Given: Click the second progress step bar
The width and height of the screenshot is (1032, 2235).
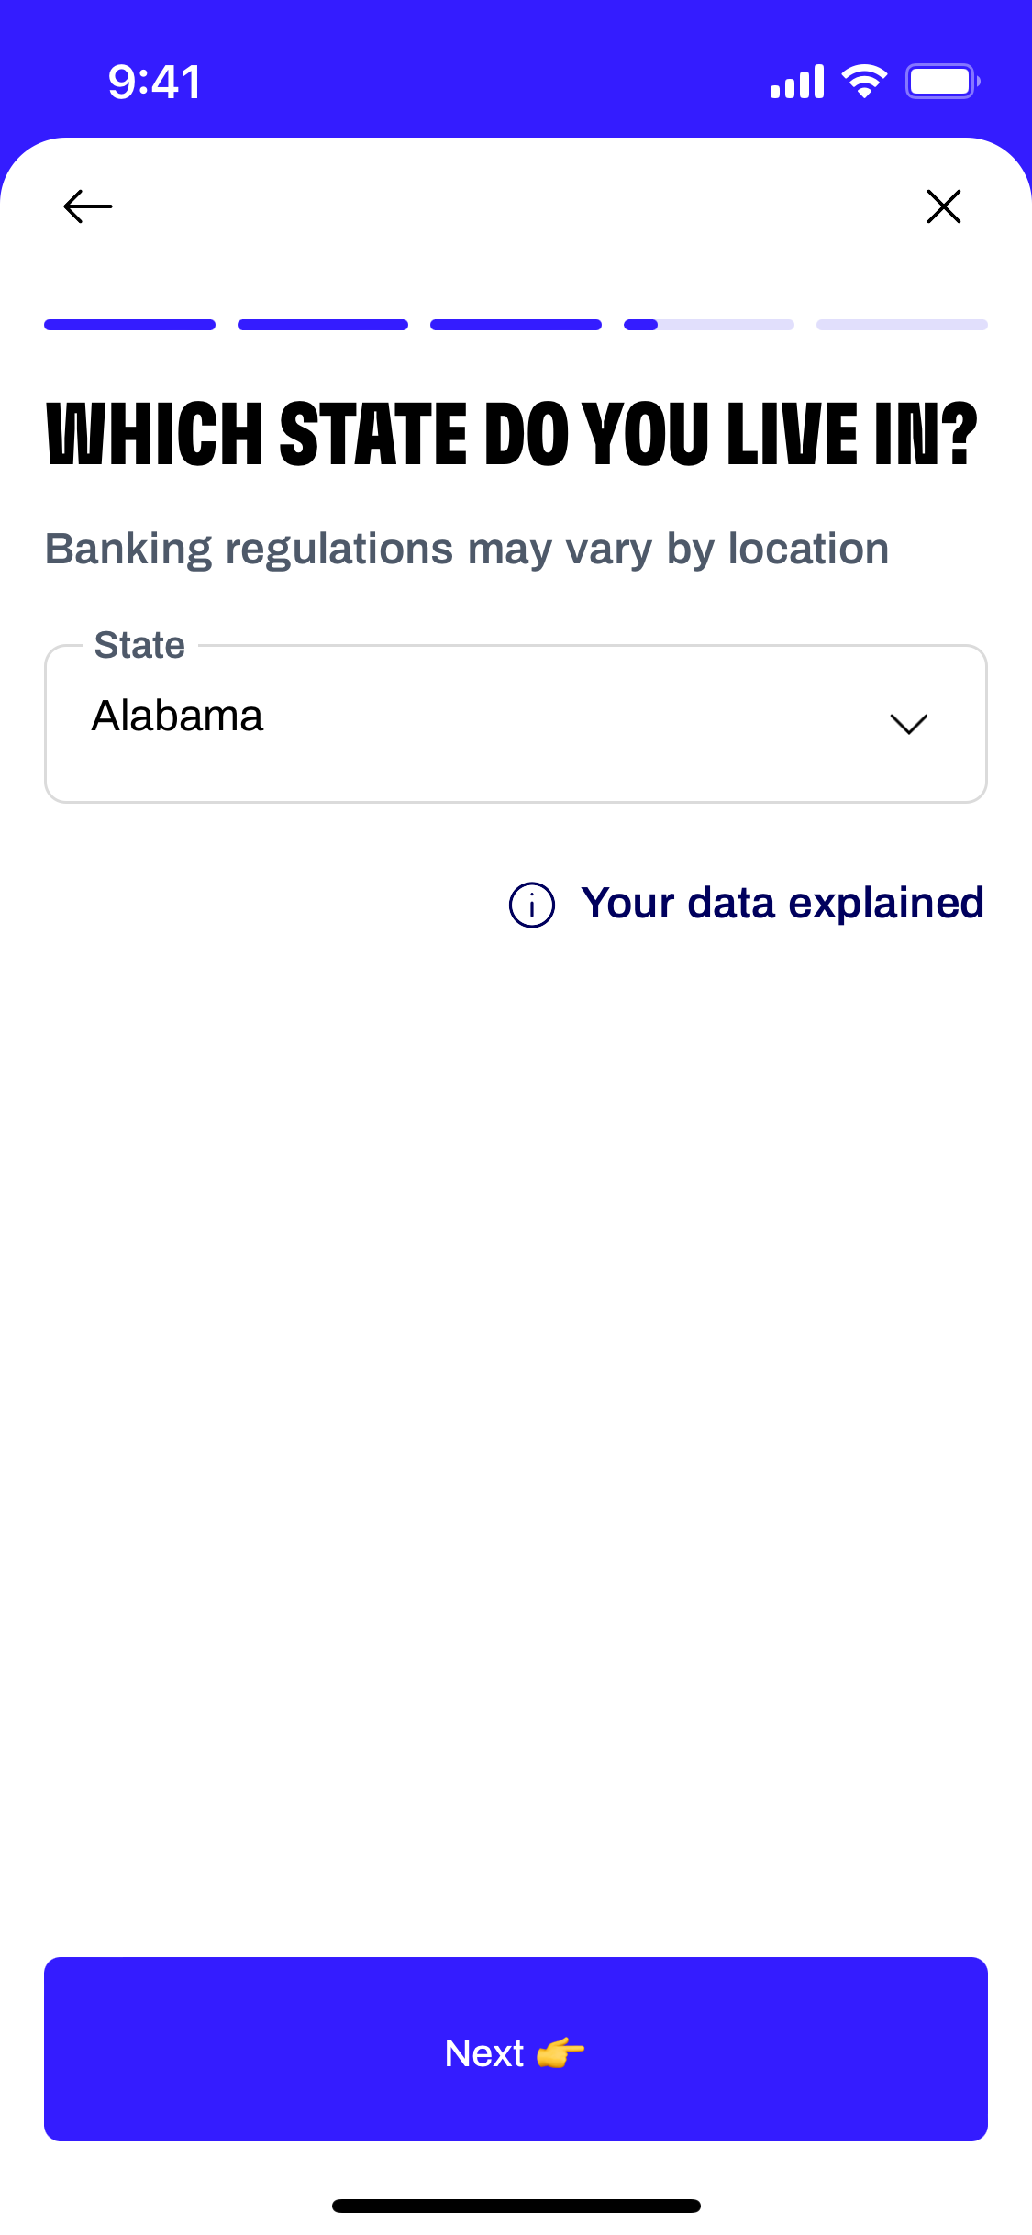Looking at the screenshot, I should 323,325.
